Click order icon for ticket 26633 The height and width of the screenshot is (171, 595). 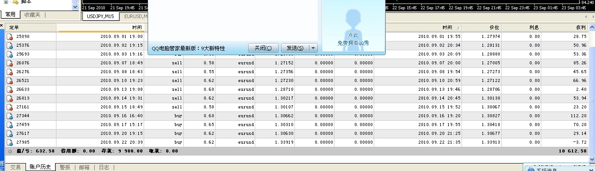pos(10,89)
